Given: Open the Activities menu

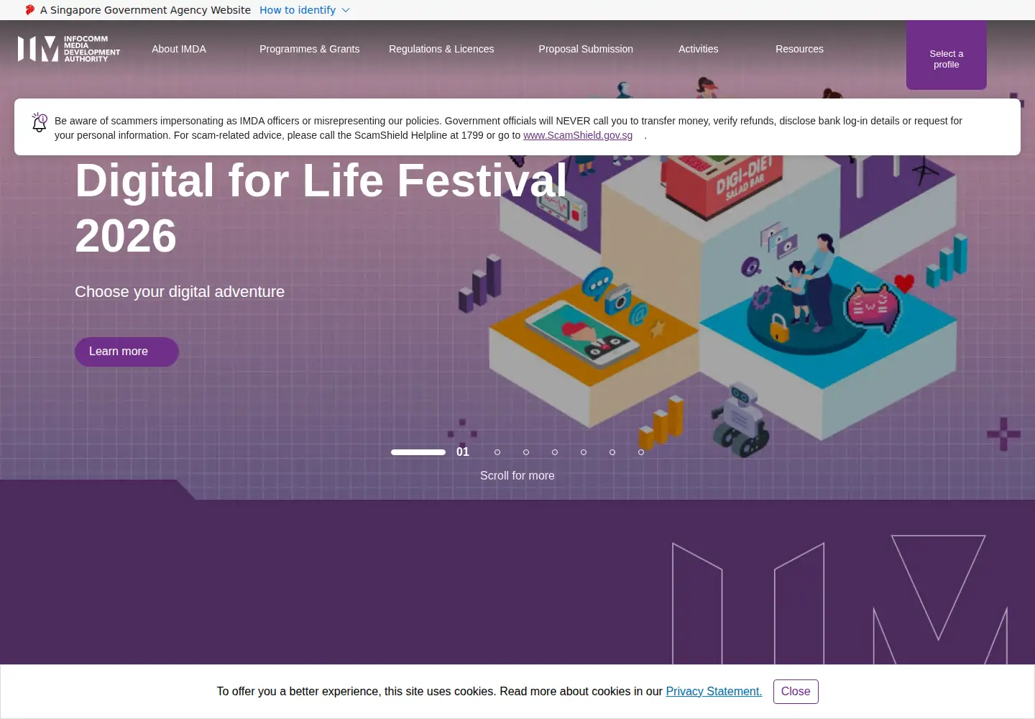Looking at the screenshot, I should (x=699, y=49).
